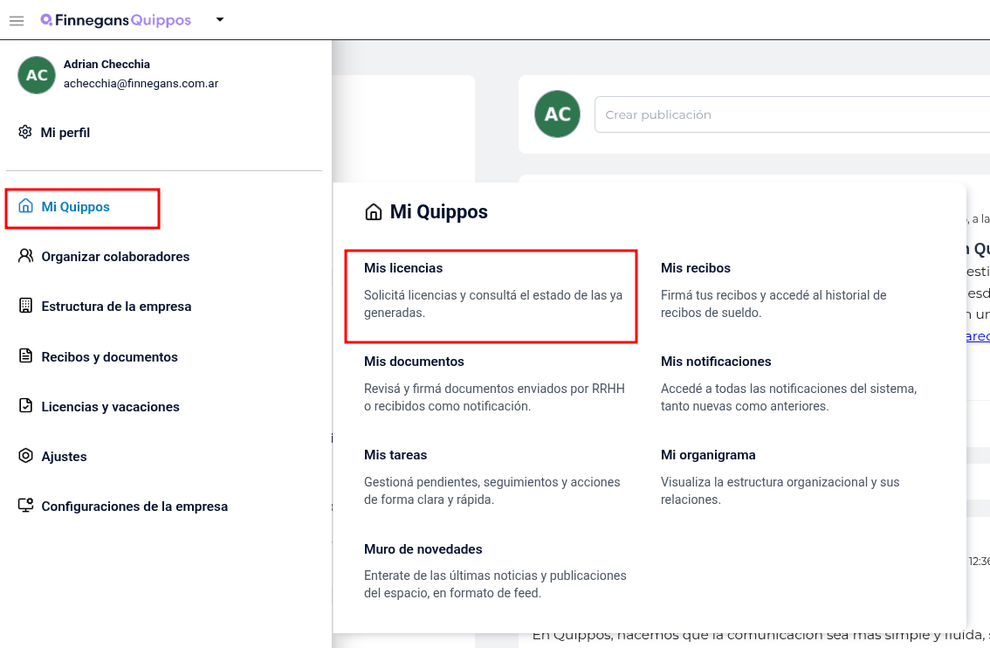Viewport: 990px width, 648px height.
Task: Click the description 'Visualiza la estructura organizacional'
Action: (x=780, y=491)
